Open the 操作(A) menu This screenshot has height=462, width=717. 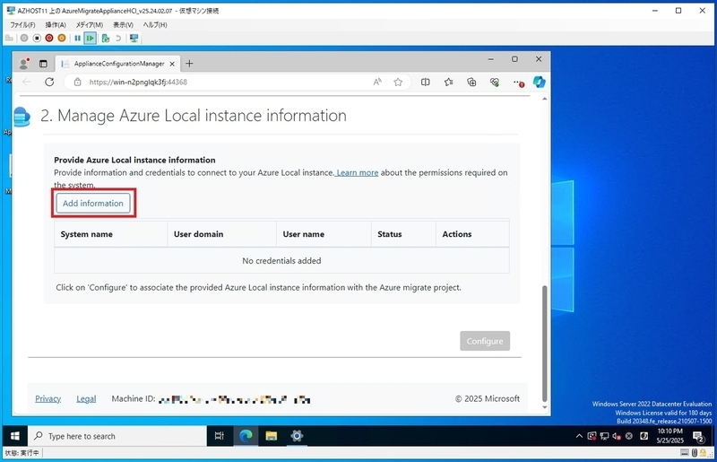click(x=56, y=25)
